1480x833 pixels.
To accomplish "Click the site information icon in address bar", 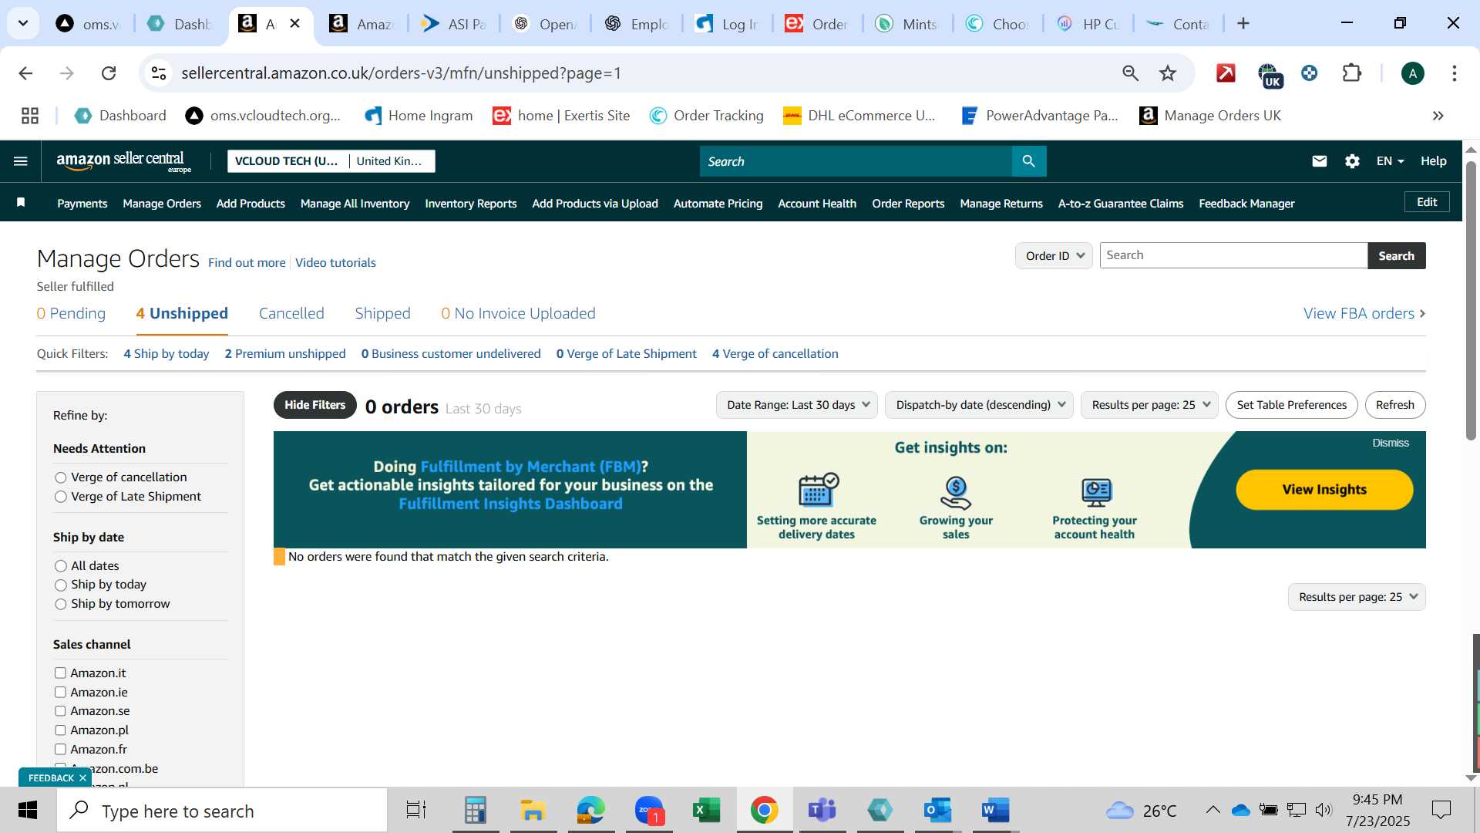I will click(x=159, y=73).
